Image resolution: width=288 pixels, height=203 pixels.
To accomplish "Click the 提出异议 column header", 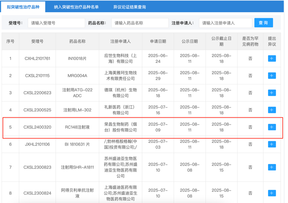I will (x=272, y=41).
